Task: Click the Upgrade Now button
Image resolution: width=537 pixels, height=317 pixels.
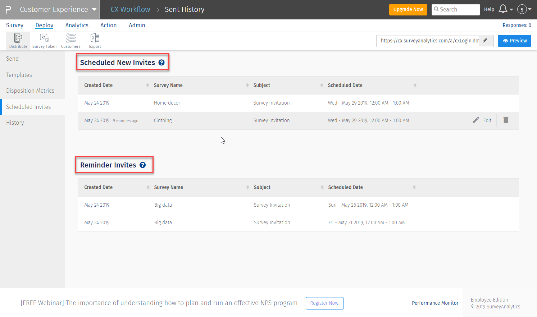Action: pos(408,10)
